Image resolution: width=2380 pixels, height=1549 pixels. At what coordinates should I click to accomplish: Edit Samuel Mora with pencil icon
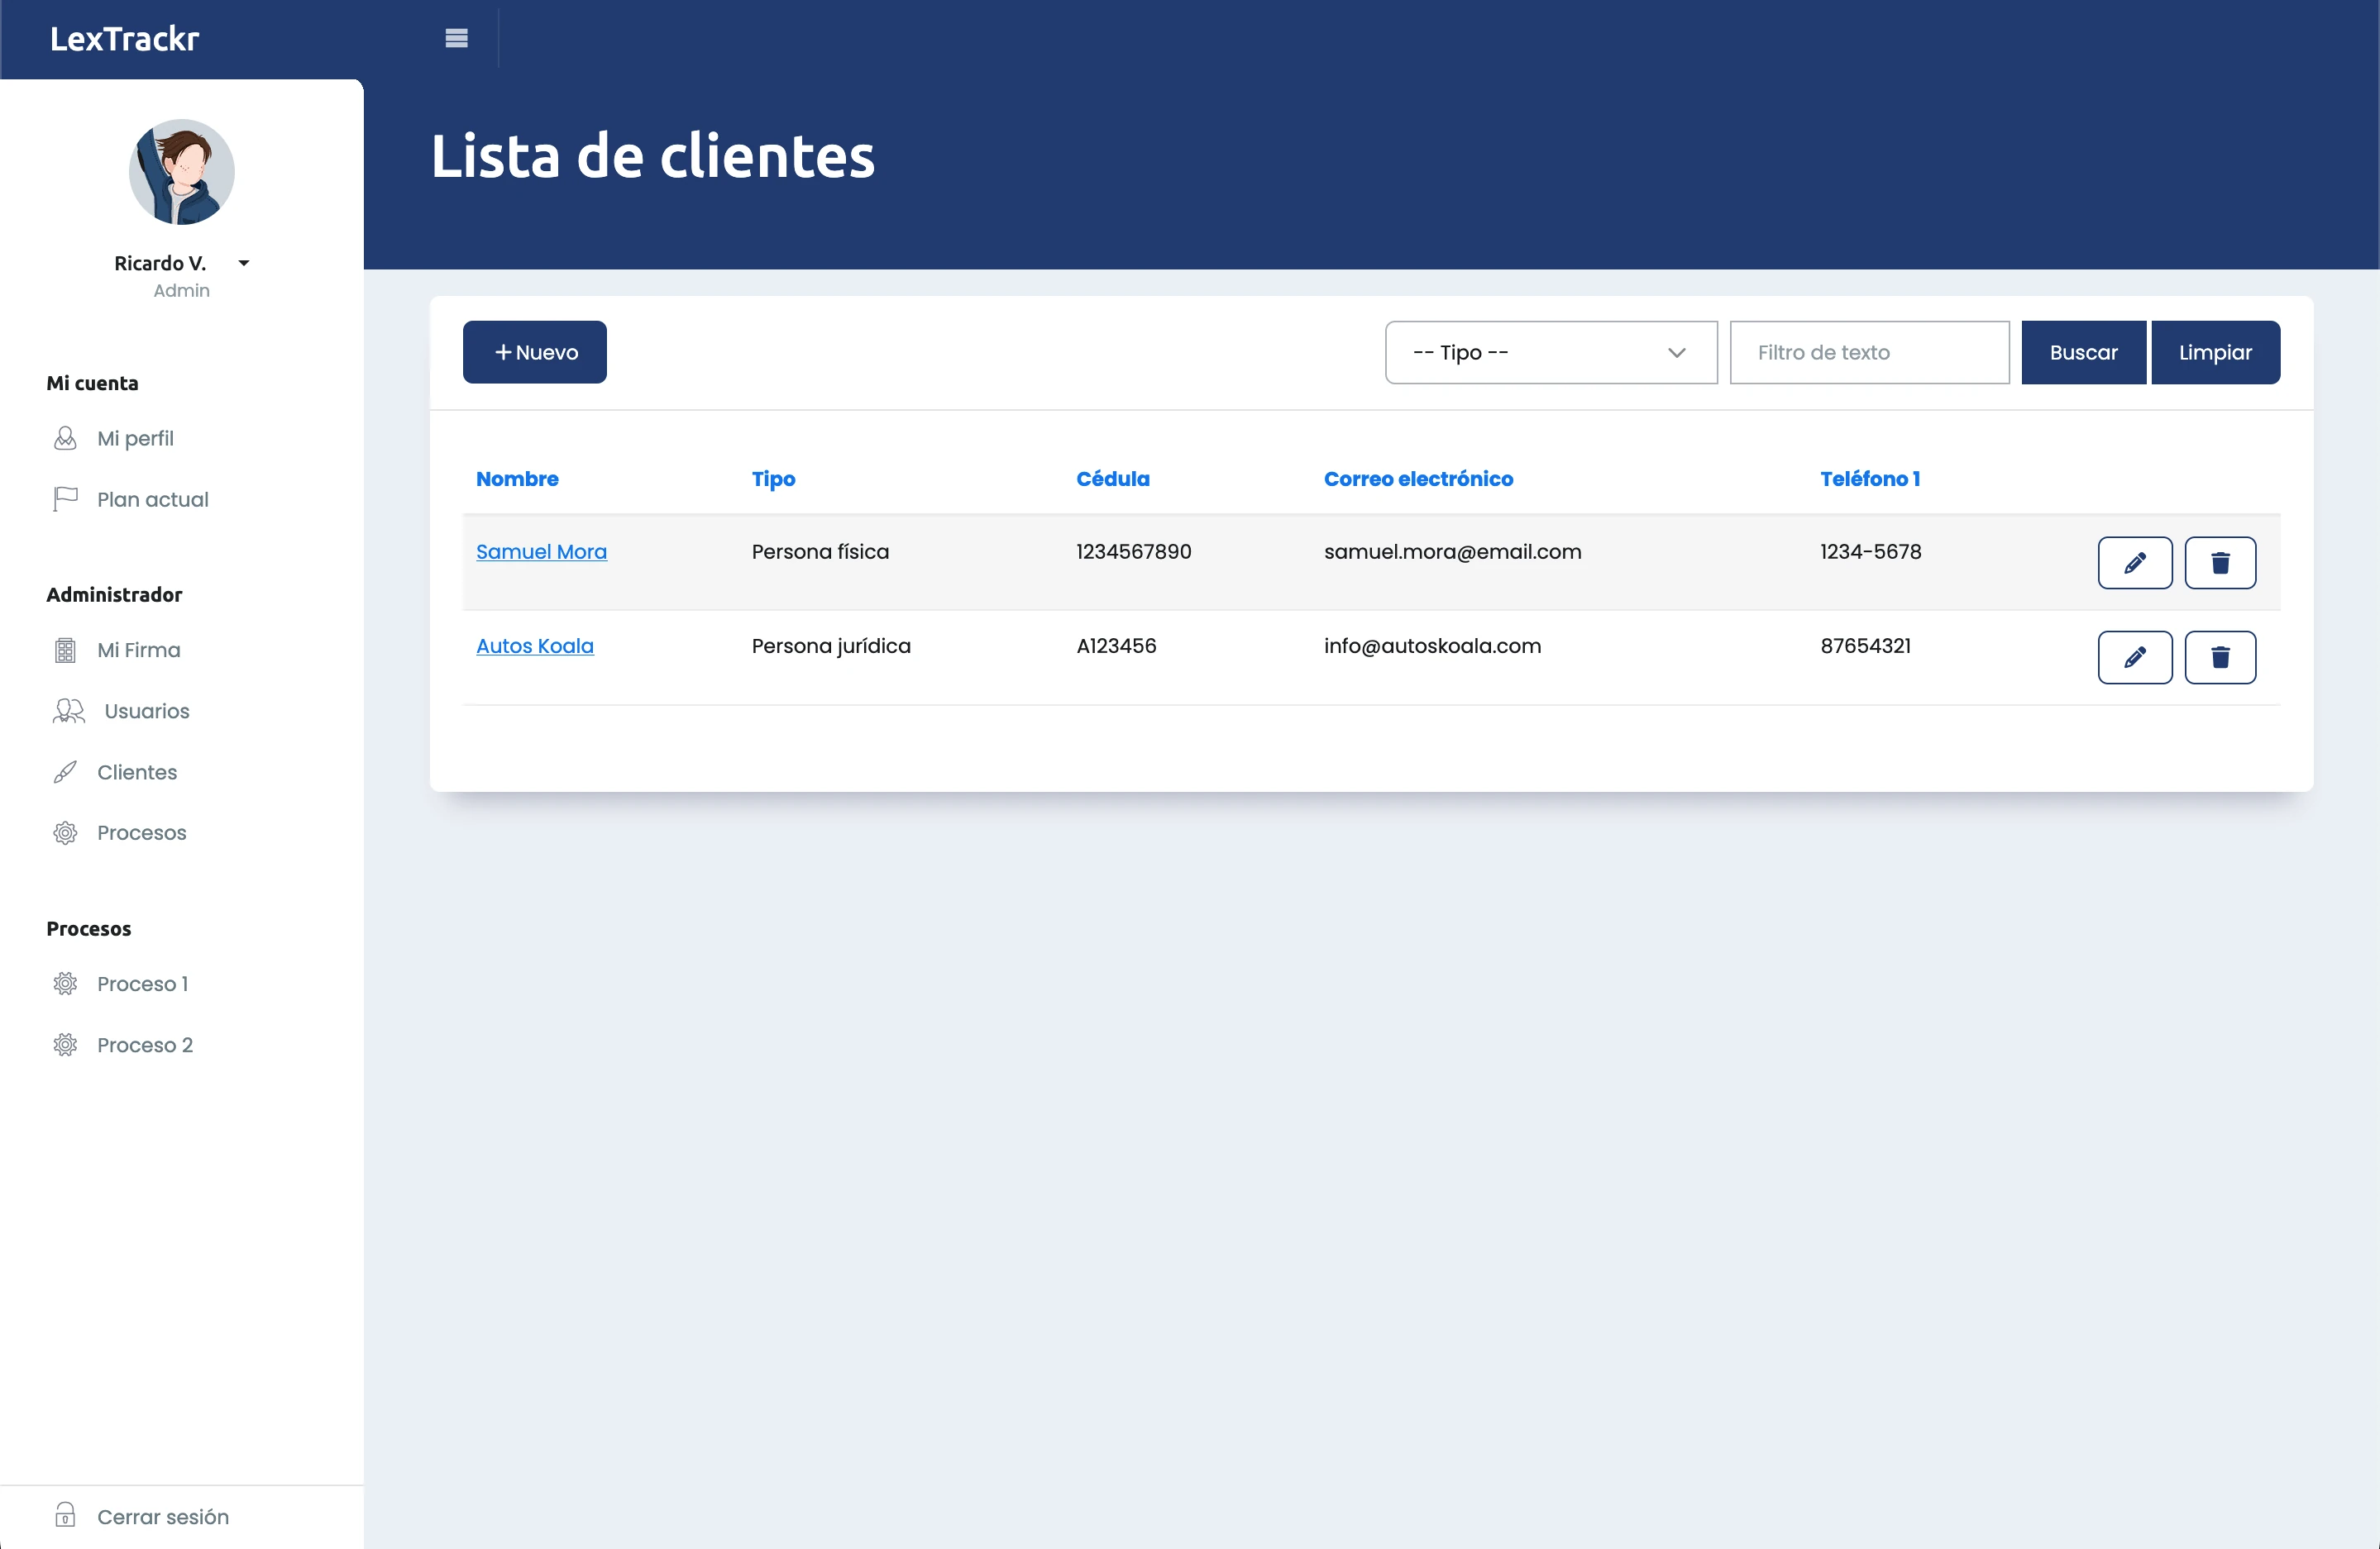pyautogui.click(x=2134, y=563)
